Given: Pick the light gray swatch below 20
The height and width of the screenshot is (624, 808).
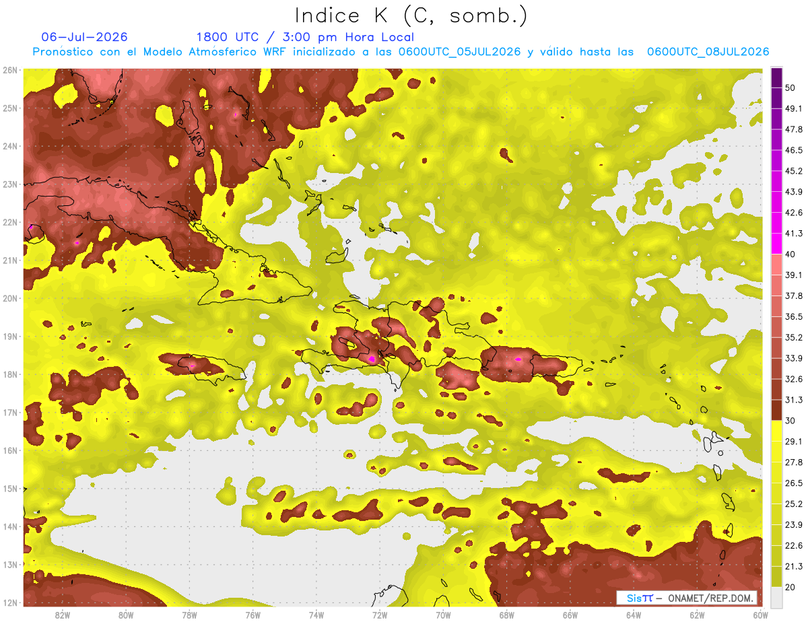Looking at the screenshot, I should pos(776,596).
